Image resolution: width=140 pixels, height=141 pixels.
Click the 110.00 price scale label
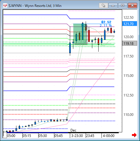coord(129,115)
